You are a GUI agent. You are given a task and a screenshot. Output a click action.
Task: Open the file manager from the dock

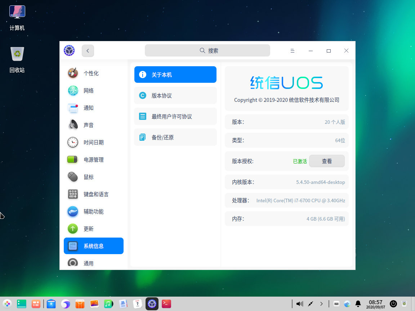[x=51, y=304]
